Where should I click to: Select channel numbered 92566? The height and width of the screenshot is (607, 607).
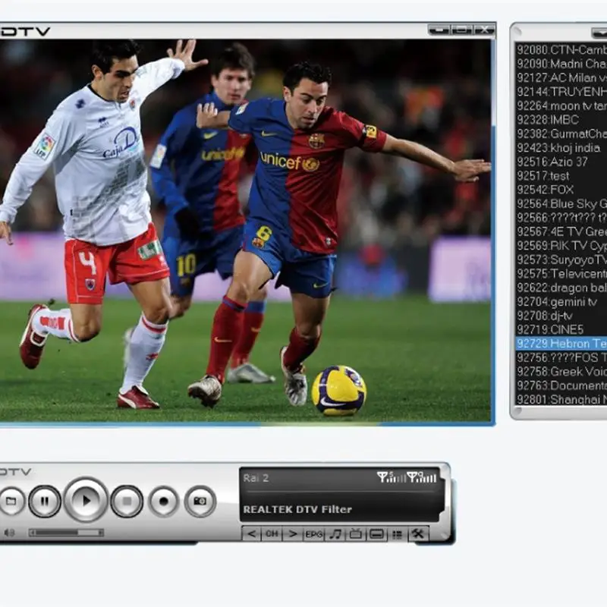tap(561, 218)
